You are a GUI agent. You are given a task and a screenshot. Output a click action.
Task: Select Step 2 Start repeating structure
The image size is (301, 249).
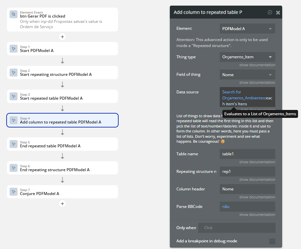62,73
